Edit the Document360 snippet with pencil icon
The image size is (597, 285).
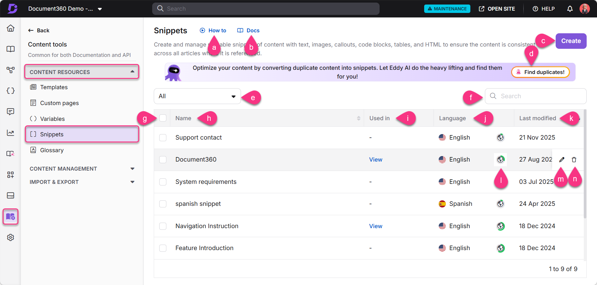click(x=562, y=160)
